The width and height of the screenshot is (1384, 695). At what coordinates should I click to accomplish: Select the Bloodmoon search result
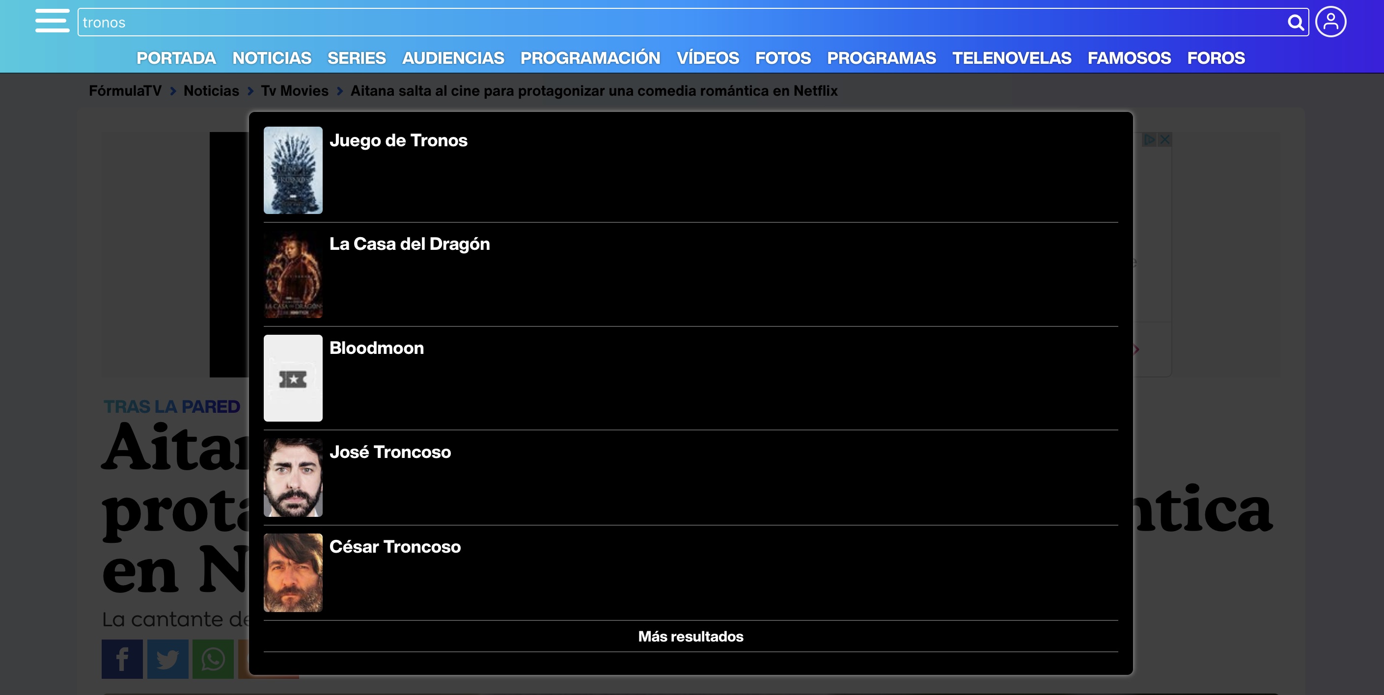click(691, 378)
